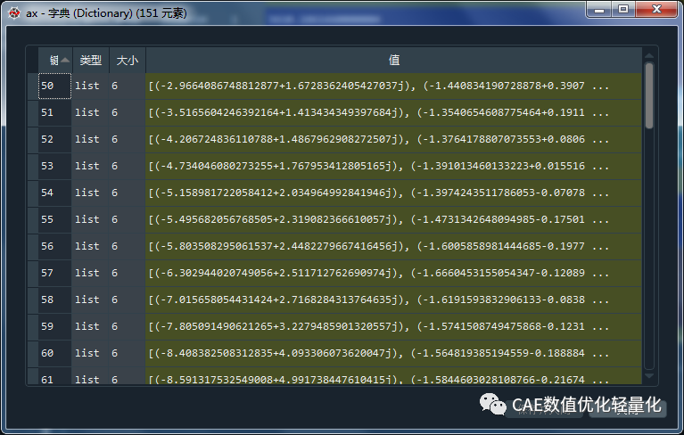This screenshot has height=435, width=684.
Task: Select the value of key 59
Action: tap(393, 326)
